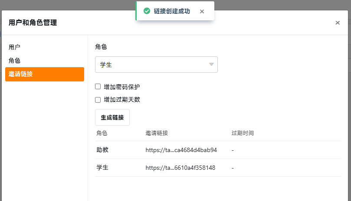The width and height of the screenshot is (351, 201).
Task: Click the 助教 invitation link URL
Action: click(181, 150)
